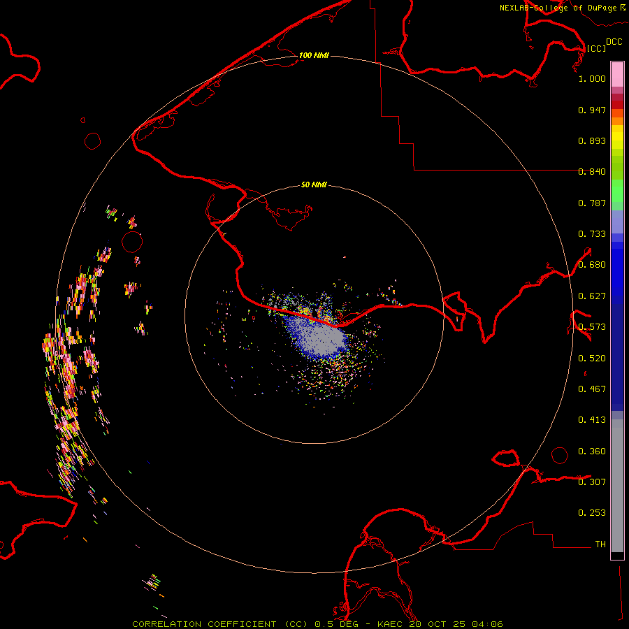The image size is (629, 629).
Task: Click the 0.947 scale value
Action: (592, 110)
